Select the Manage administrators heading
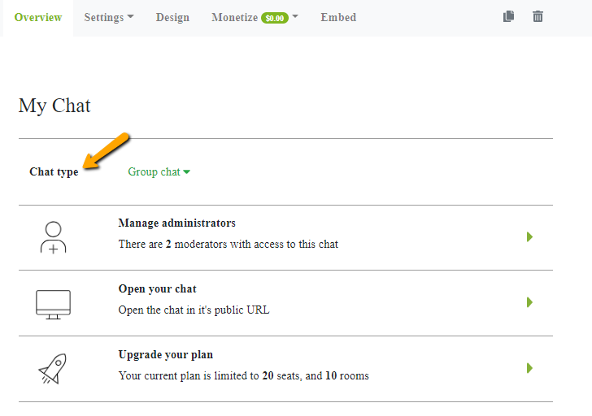This screenshot has height=416, width=592. pos(176,223)
